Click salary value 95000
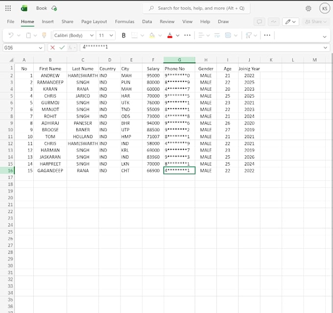The image size is (333, 313). [153, 75]
